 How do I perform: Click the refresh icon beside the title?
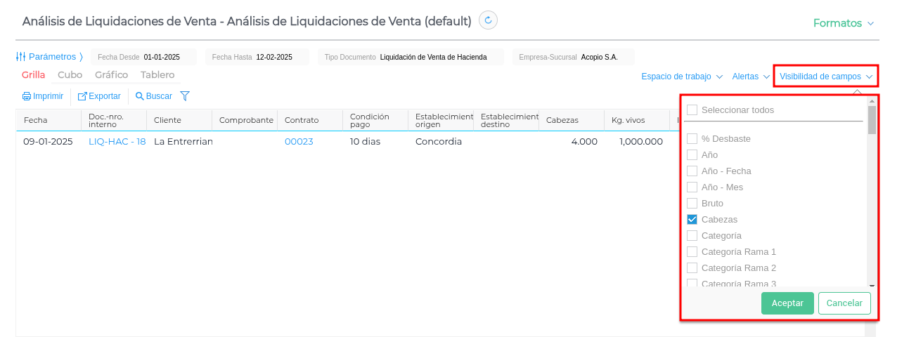488,20
